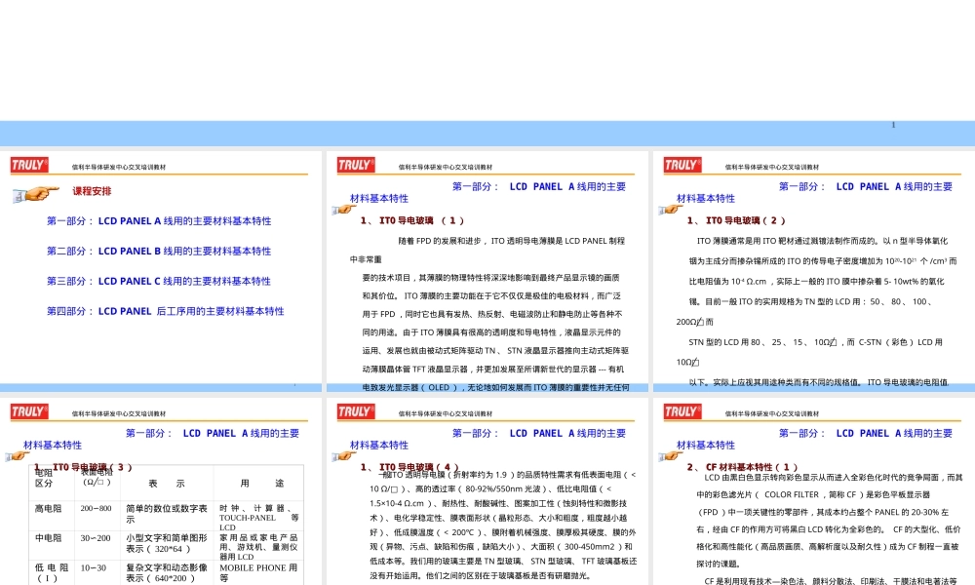975x585 pixels.
Task: Click the TRULY logo on the 课程安排 slide
Action: click(28, 165)
